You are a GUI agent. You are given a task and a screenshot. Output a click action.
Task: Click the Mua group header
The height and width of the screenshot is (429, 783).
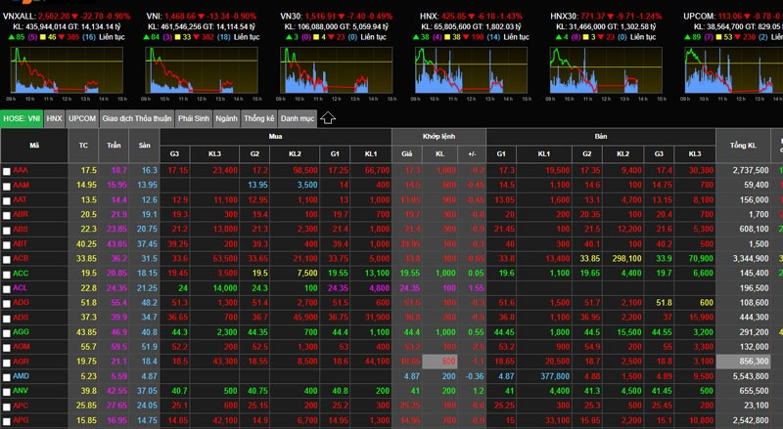pos(276,137)
